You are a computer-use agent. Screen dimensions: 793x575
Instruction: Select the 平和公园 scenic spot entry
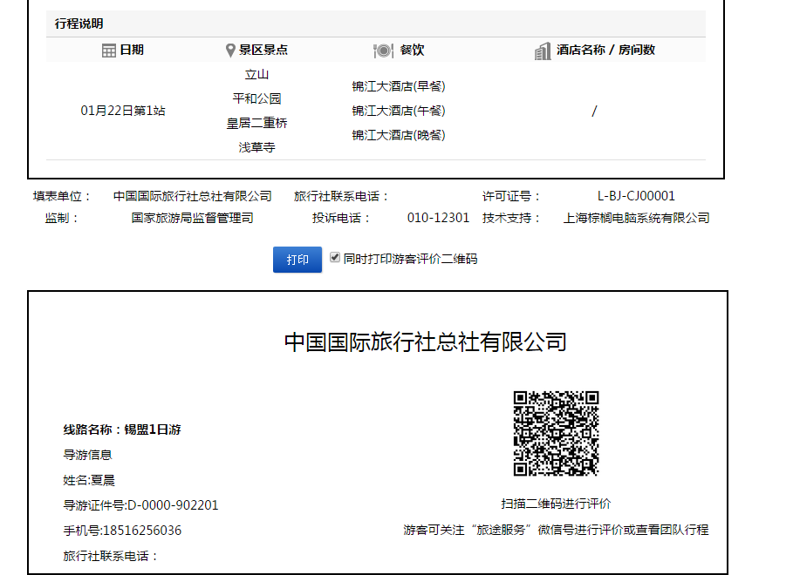click(257, 99)
